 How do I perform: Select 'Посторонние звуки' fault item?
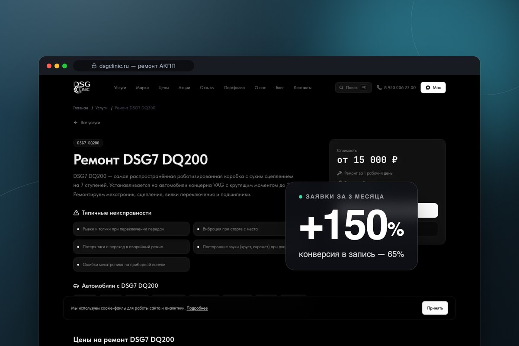(240, 247)
